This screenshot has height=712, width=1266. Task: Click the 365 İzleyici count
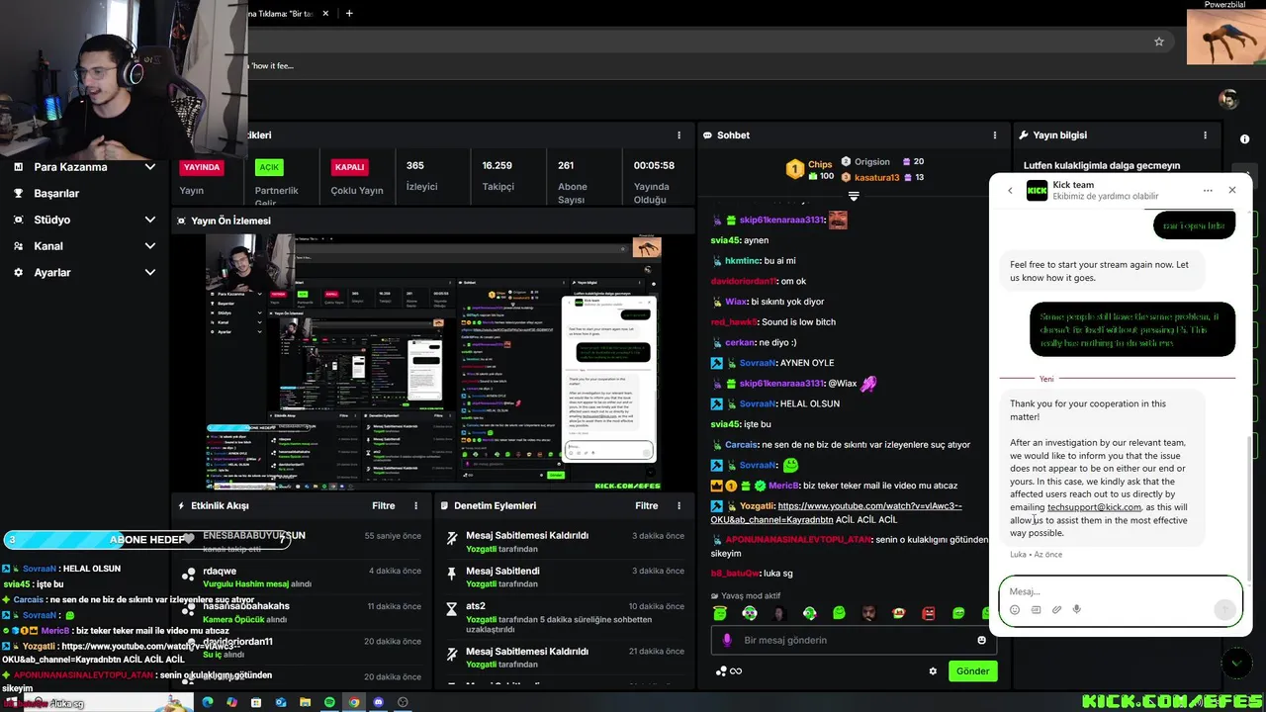tap(415, 165)
